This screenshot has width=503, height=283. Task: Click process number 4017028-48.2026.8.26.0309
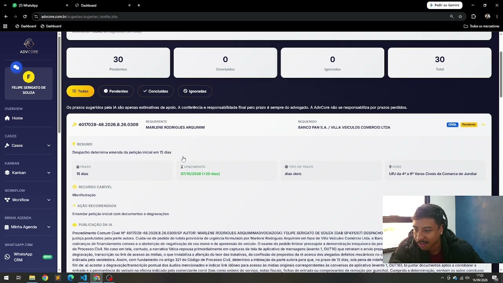pyautogui.click(x=108, y=125)
